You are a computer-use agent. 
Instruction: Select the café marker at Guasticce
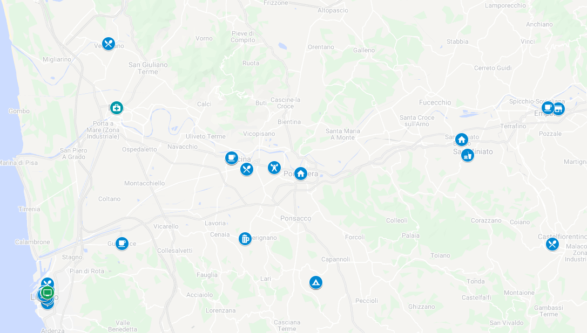(x=122, y=244)
